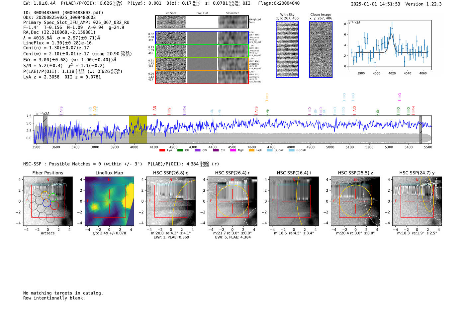Click the red Lyα legend swatch
This screenshot has width=465, height=316.
coord(162,150)
